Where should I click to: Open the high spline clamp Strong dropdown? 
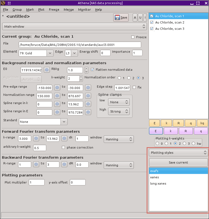pyautogui.click(x=119, y=111)
